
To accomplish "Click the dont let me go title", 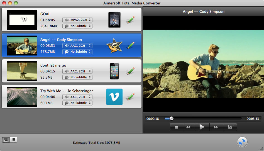I will [x=53, y=65].
